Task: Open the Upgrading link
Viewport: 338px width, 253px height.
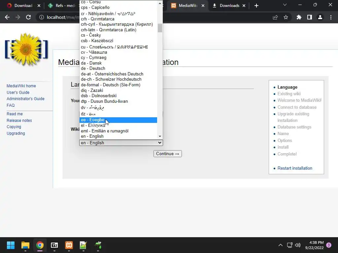Action: coord(16,133)
